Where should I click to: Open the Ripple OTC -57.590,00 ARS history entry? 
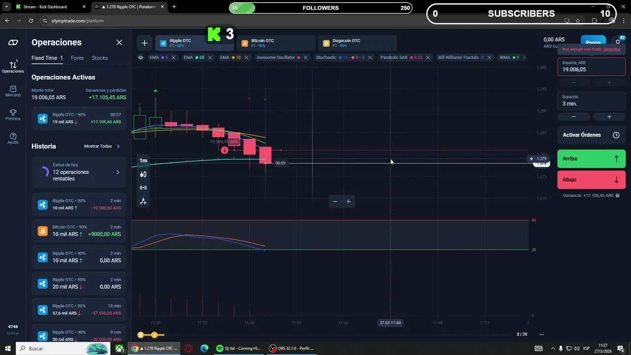point(79,310)
